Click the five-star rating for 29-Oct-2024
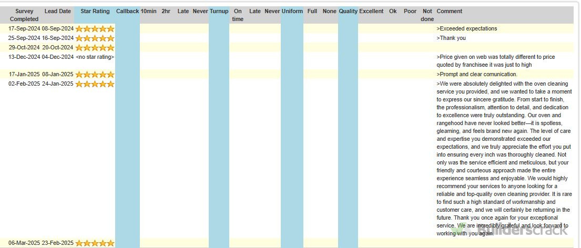The image size is (581, 248). (x=95, y=48)
